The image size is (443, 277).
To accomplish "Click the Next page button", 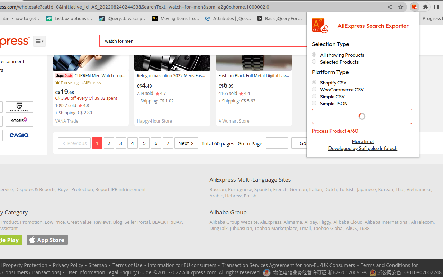I will click(186, 143).
